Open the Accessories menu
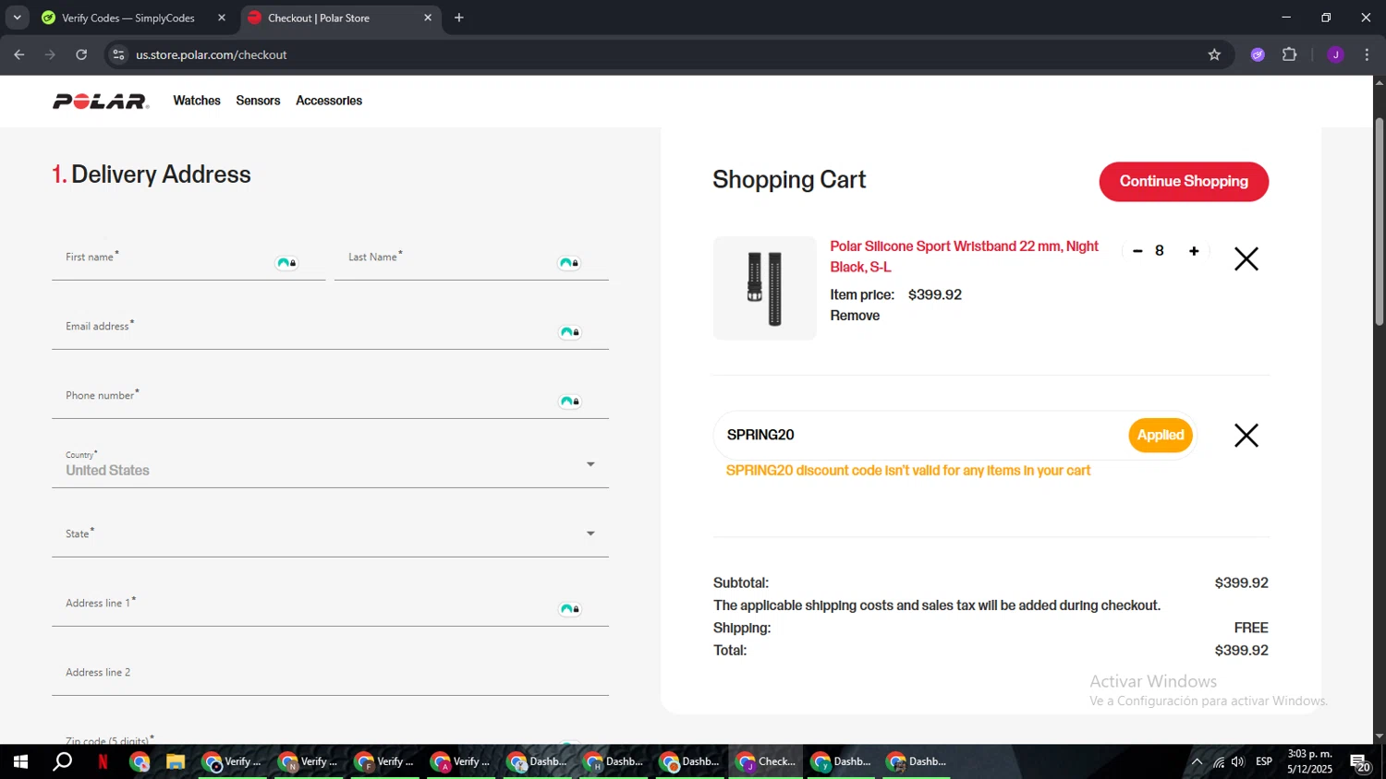This screenshot has width=1386, height=779. coord(329,101)
